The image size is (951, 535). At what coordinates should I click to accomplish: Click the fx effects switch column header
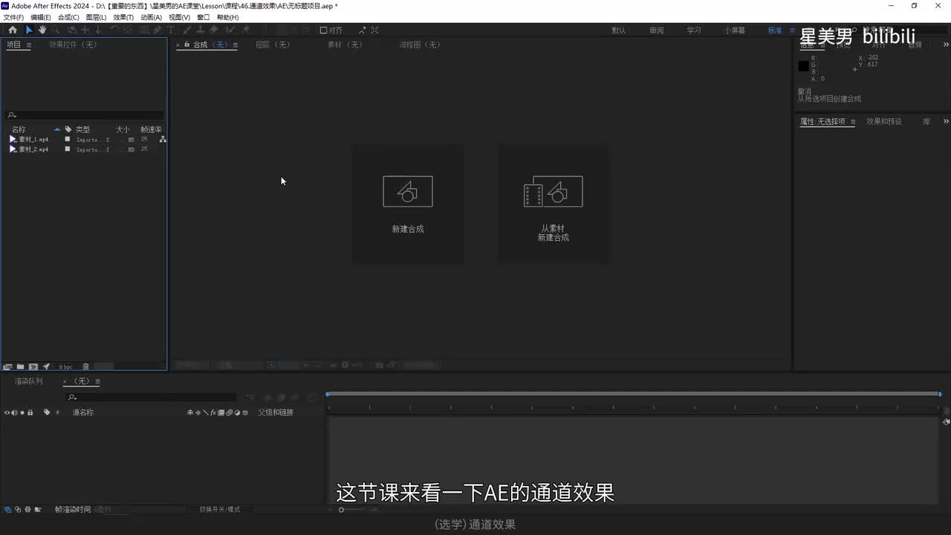[213, 412]
